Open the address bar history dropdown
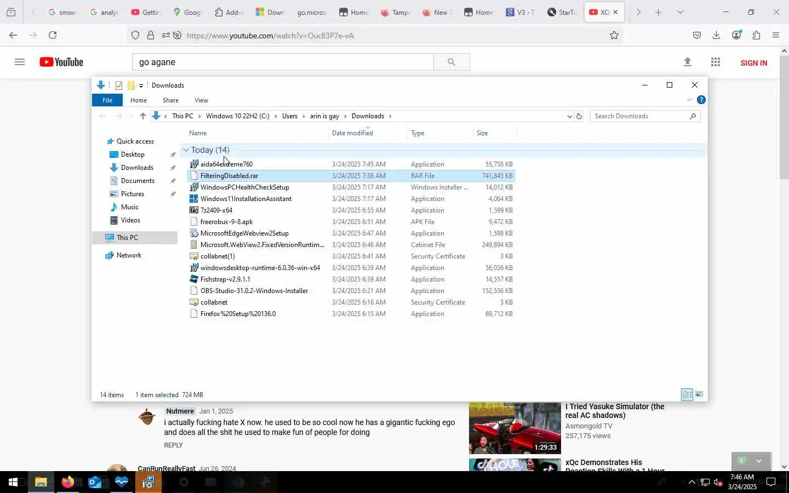Viewport: 789px width, 493px height. 569,116
